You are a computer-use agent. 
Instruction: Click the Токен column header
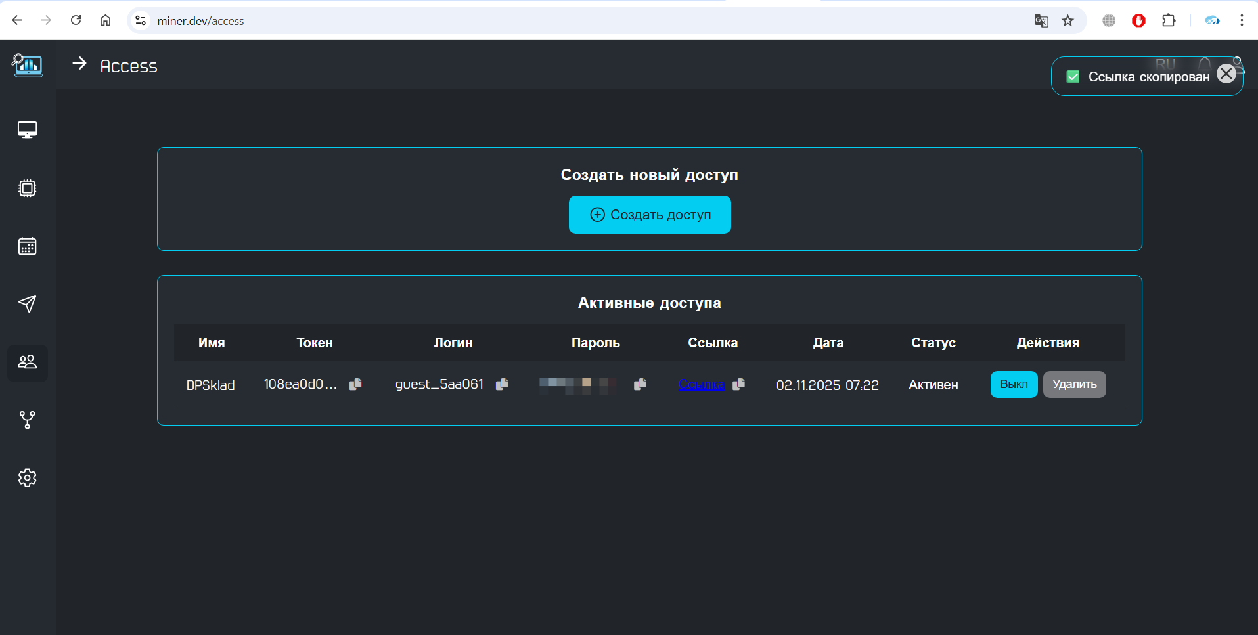point(315,343)
